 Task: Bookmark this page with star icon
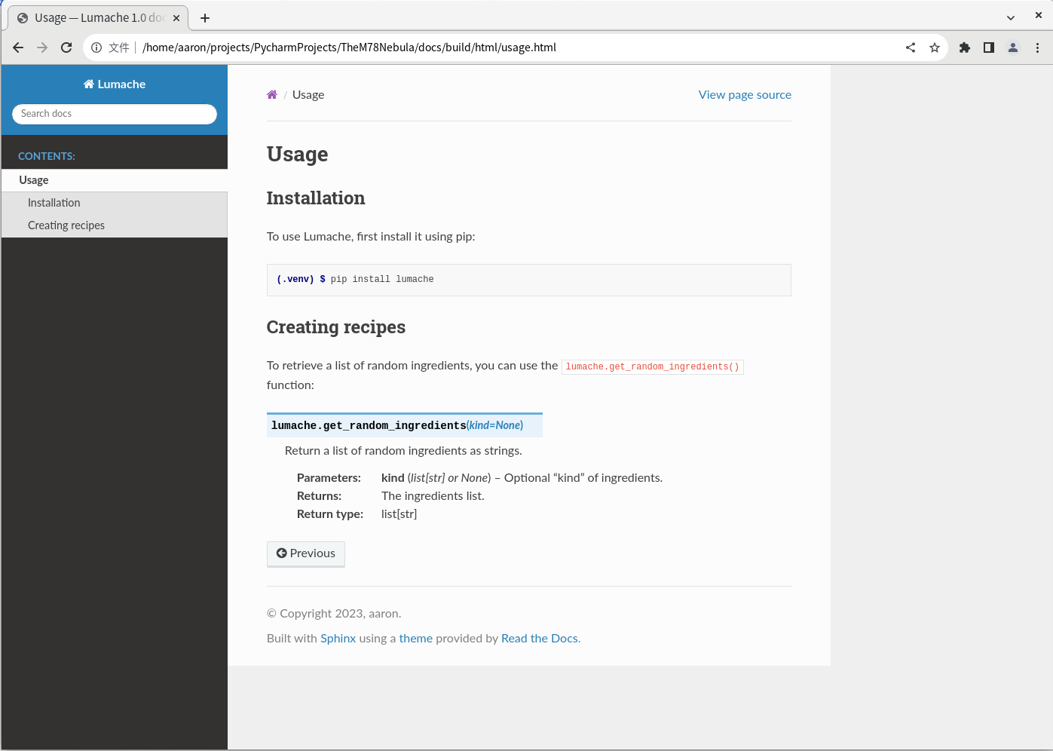tap(935, 48)
